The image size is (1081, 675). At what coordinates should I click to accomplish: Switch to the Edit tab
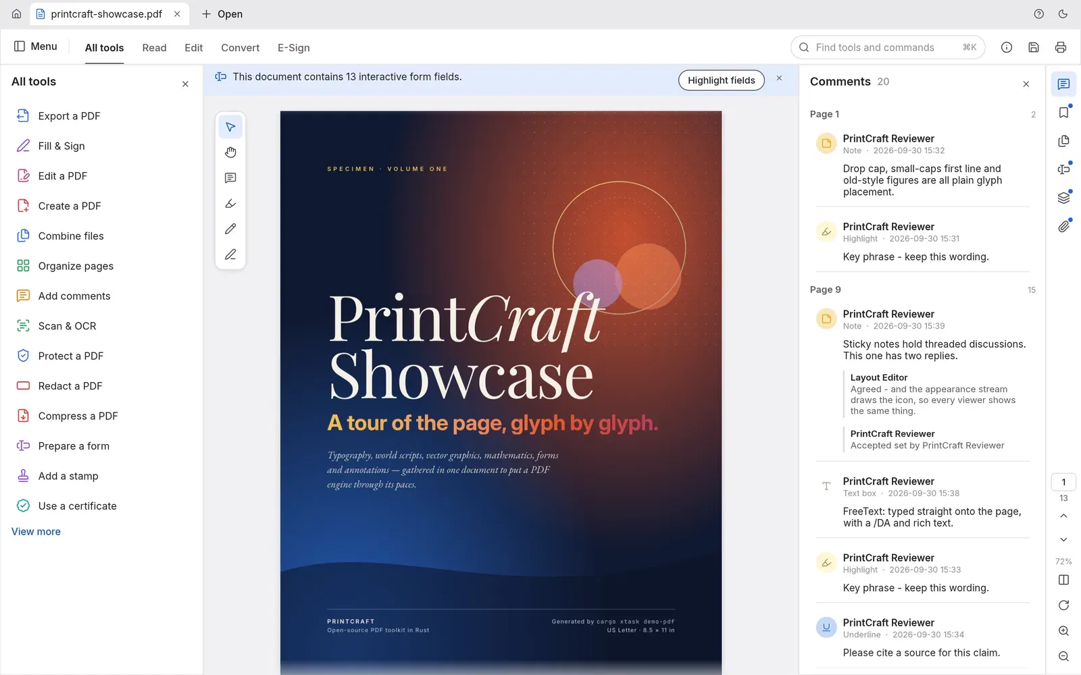click(193, 48)
